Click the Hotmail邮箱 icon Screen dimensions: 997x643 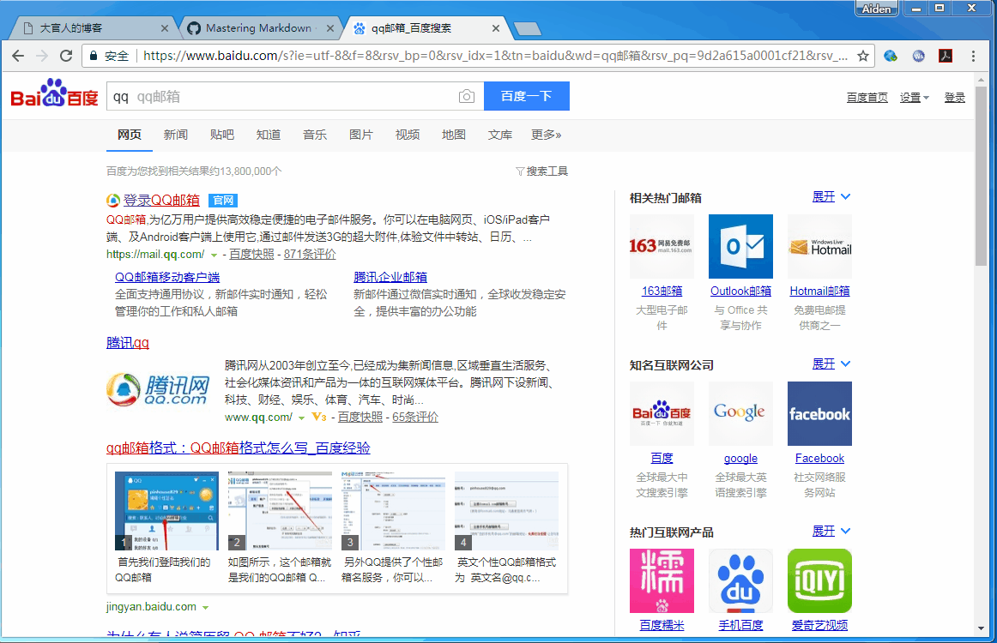819,246
